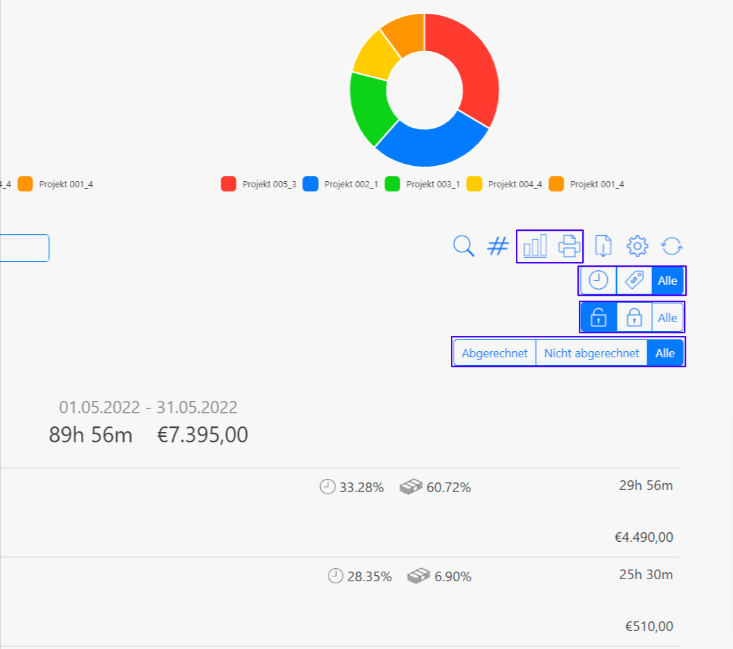
Task: Select the Nicht abgerechnet filter
Action: [591, 353]
